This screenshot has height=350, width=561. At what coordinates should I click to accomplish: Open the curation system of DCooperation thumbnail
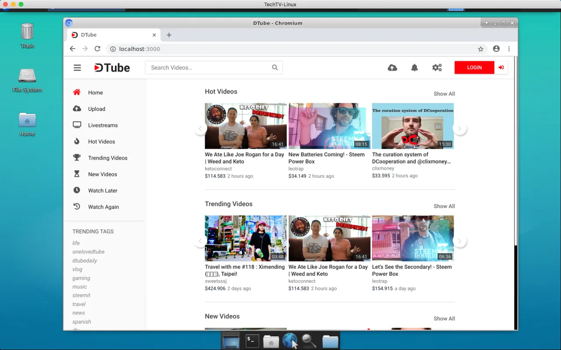413,126
